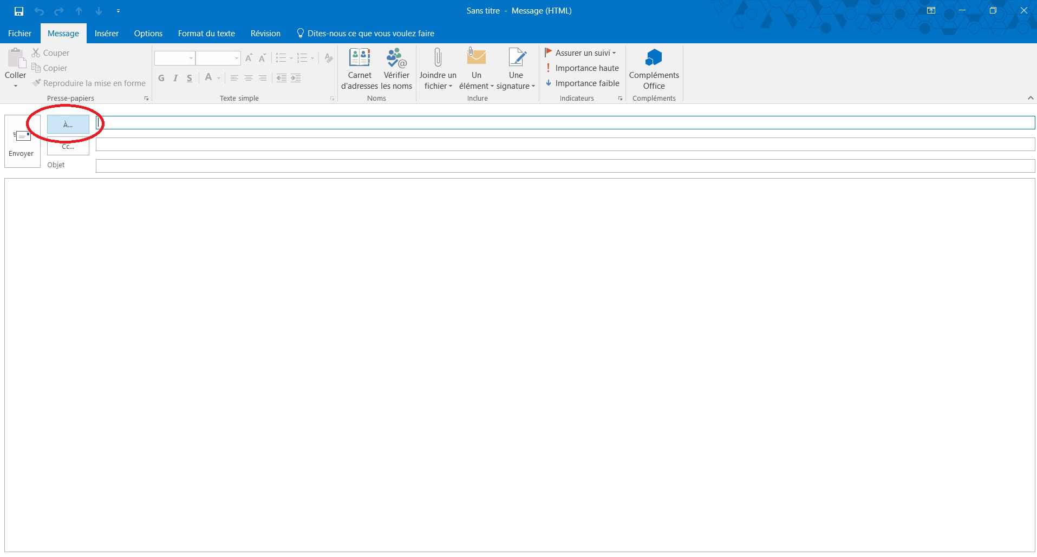
Task: Collapse the ribbon with the chevron
Action: point(1030,98)
